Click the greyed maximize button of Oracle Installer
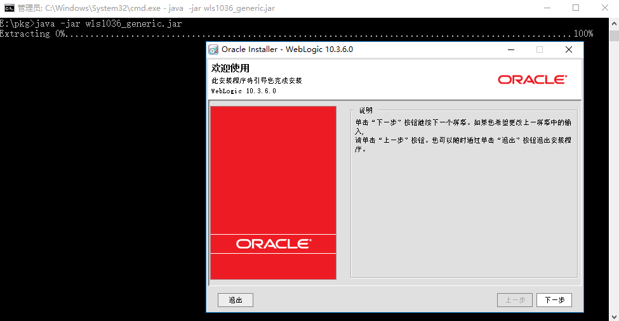The image size is (619, 321). click(540, 49)
